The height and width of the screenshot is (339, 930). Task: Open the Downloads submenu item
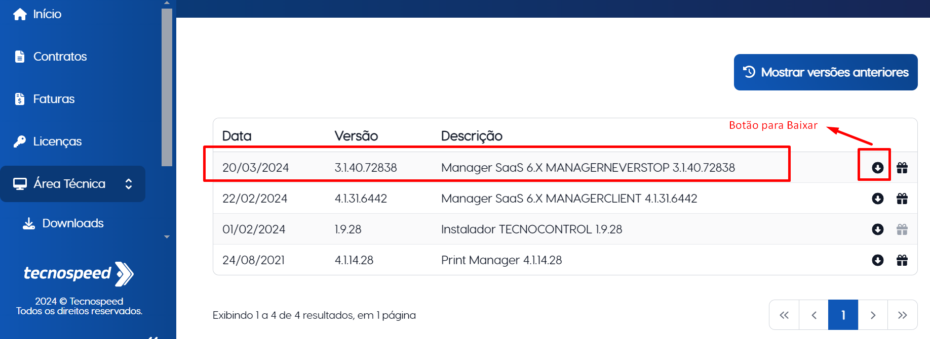tap(73, 223)
